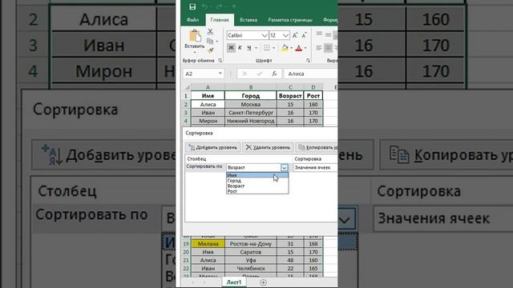Click the Copy icon in the clipboard group
The height and width of the screenshot is (288, 513).
coord(210,41)
